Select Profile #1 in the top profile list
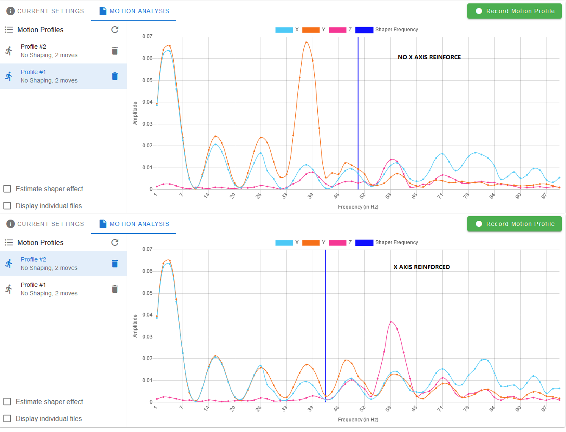Screen dimensions: 566x432 click(x=63, y=76)
